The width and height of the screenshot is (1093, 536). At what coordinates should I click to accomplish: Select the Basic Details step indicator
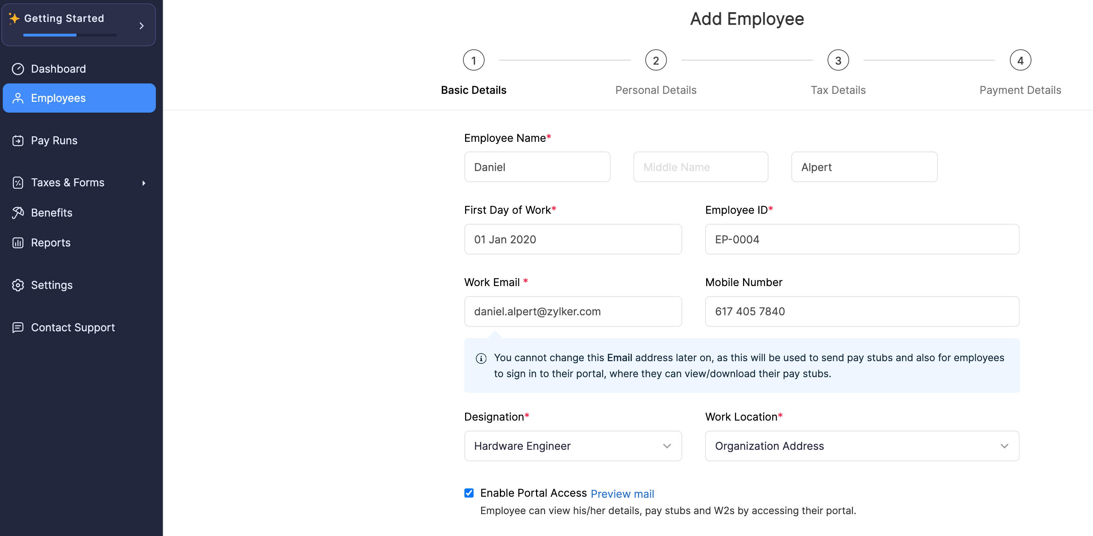tap(473, 60)
